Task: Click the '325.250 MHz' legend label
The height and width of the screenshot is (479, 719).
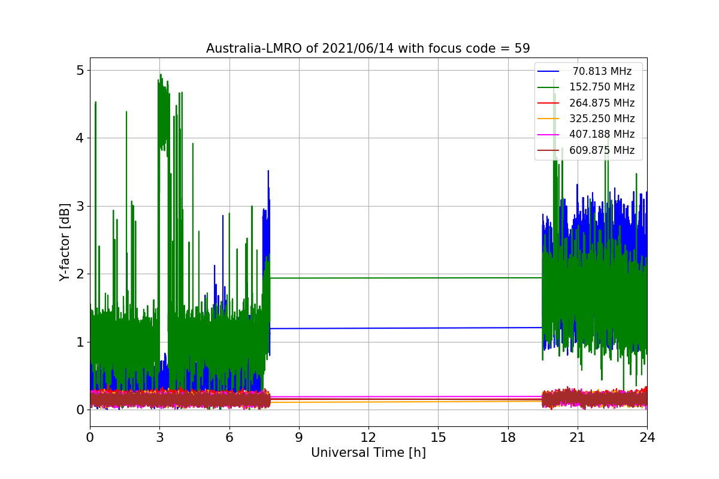Action: pyautogui.click(x=602, y=119)
